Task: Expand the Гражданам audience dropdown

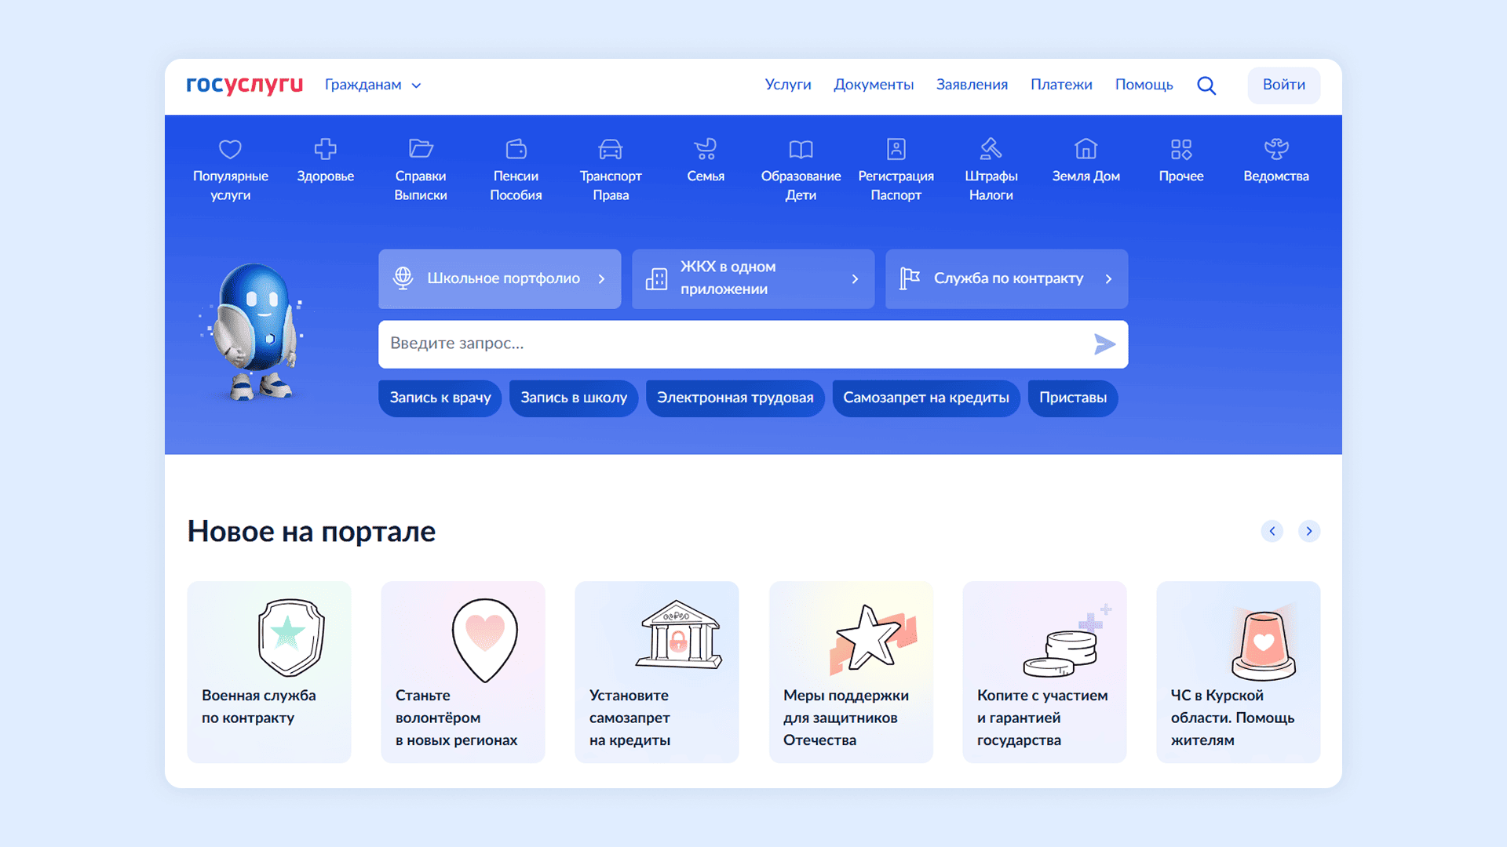Action: pos(373,85)
